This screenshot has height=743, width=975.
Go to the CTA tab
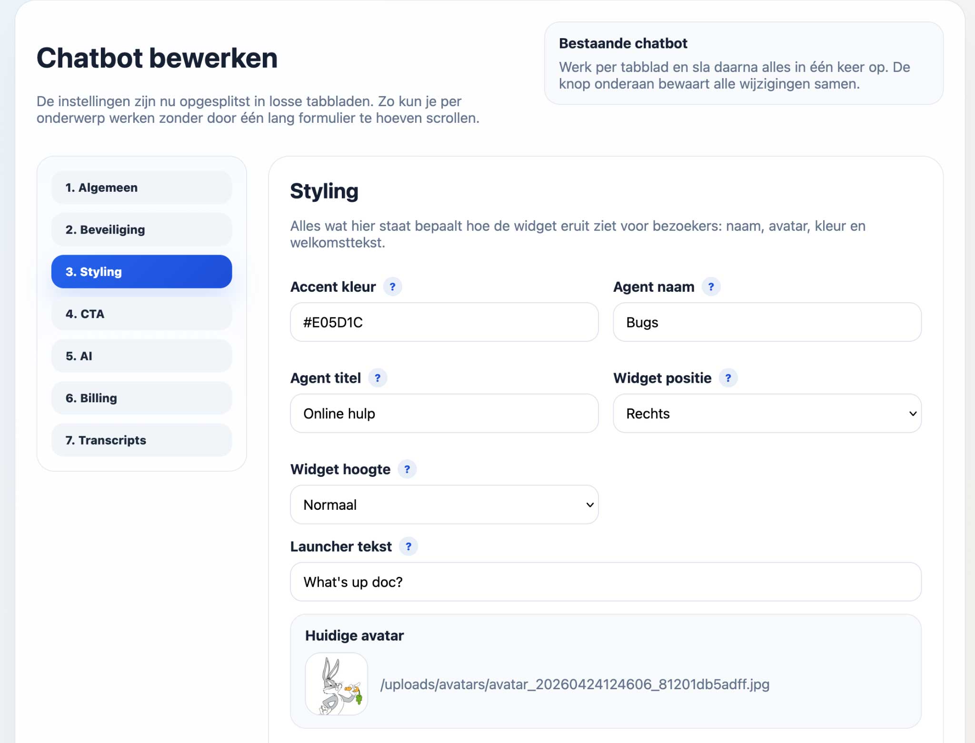[x=141, y=314]
